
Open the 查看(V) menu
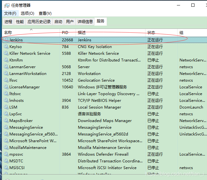coord(45,13)
